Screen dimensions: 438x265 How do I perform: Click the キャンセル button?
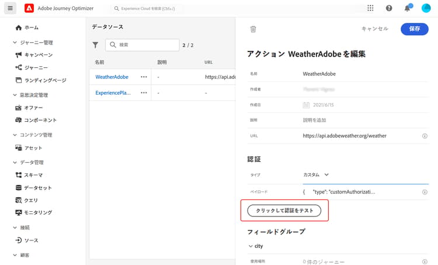tap(375, 29)
